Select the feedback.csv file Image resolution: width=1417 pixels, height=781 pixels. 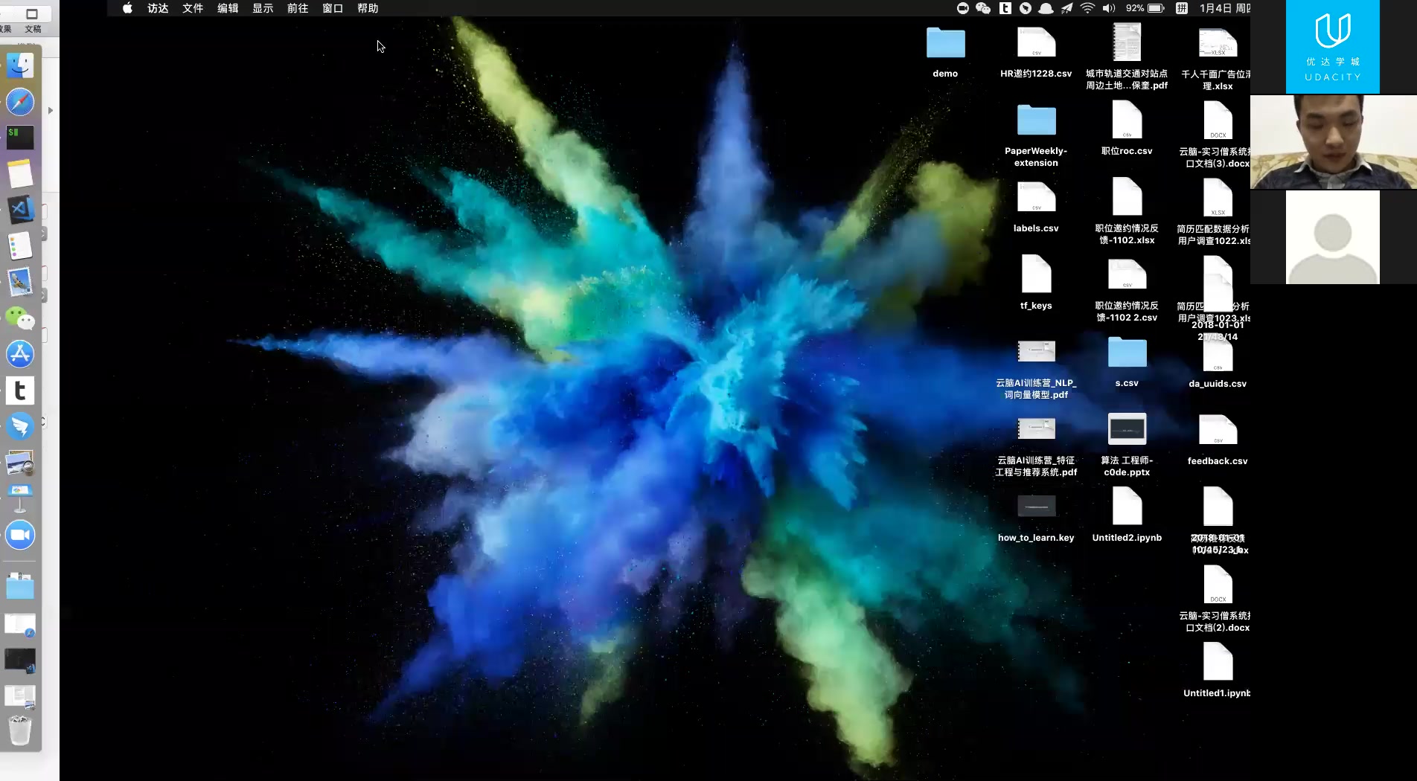(x=1218, y=430)
